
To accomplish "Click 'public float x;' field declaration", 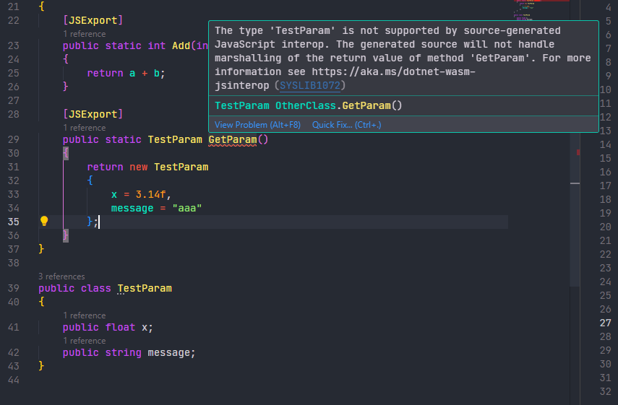I will tap(108, 327).
